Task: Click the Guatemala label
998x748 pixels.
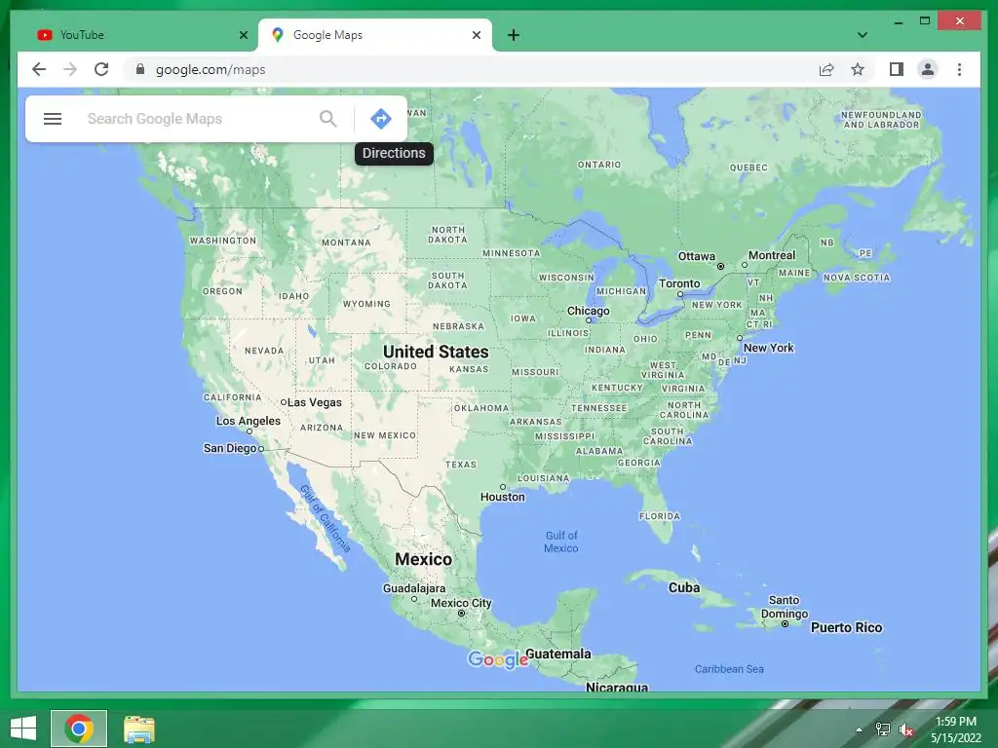Action: pyautogui.click(x=557, y=654)
